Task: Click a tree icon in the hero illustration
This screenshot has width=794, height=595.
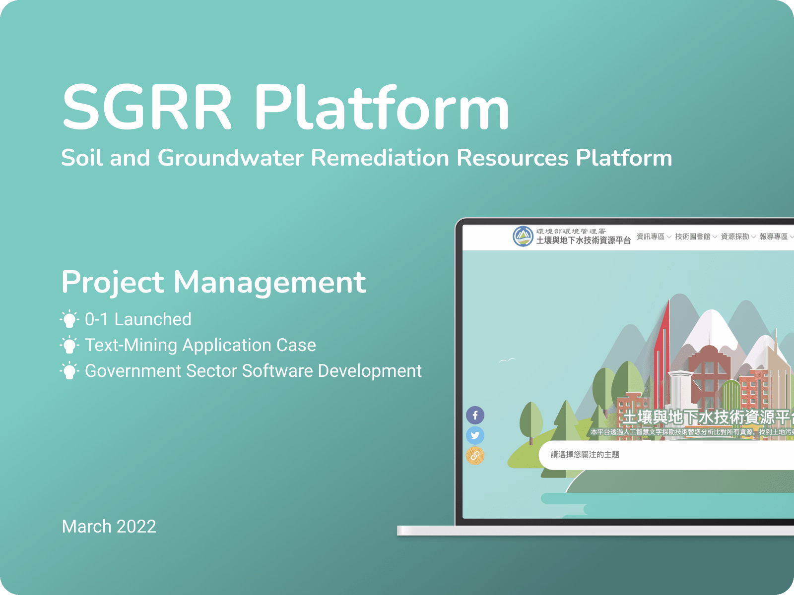Action: [x=530, y=419]
